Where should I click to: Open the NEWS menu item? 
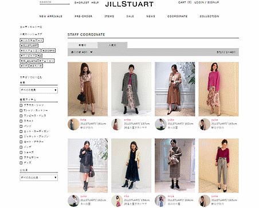coord(151,16)
